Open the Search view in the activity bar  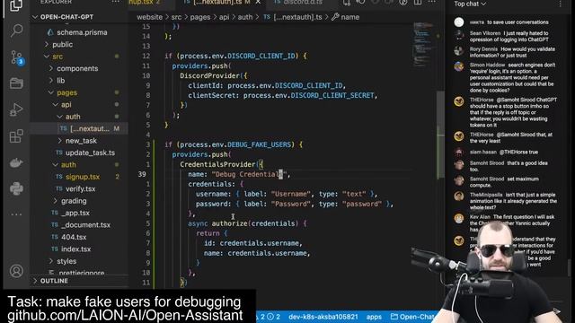tap(16, 31)
